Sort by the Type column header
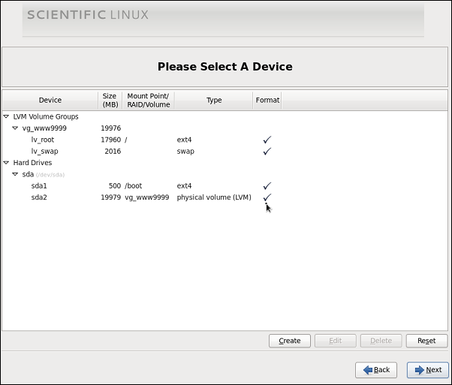Screen dimensions: 452x385 pos(213,100)
